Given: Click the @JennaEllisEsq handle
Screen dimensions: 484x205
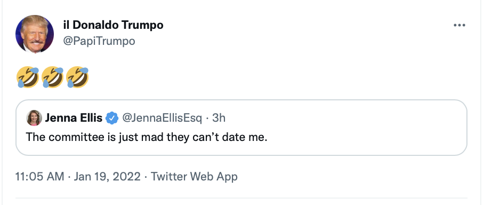Looking at the screenshot, I should coord(162,118).
